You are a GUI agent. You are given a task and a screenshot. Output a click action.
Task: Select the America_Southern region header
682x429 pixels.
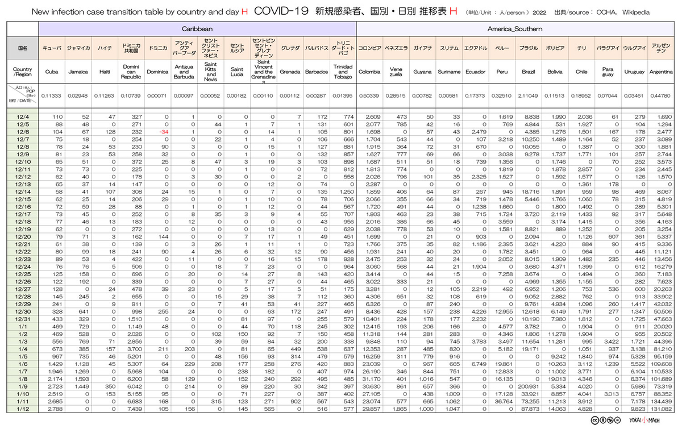[x=515, y=28]
